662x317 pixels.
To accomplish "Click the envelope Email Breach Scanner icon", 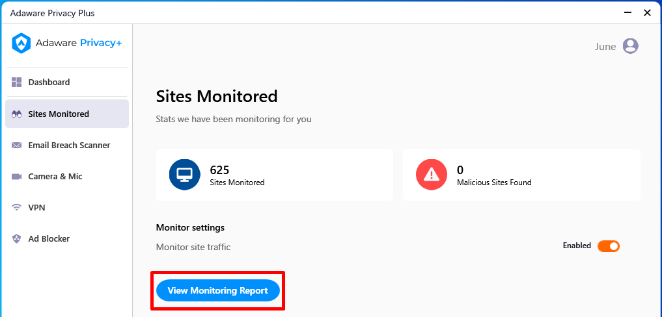I will [16, 146].
